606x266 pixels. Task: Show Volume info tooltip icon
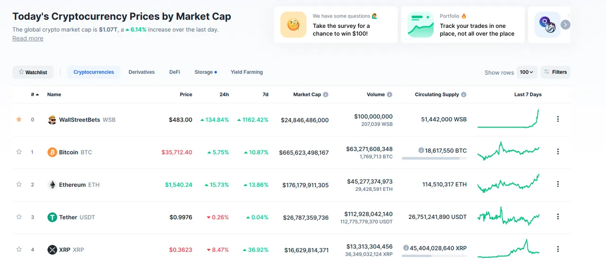(x=390, y=94)
